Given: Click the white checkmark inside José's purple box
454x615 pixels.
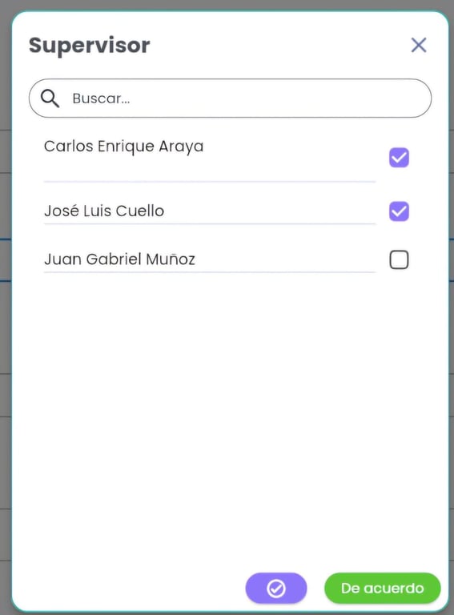Looking at the screenshot, I should pos(399,211).
